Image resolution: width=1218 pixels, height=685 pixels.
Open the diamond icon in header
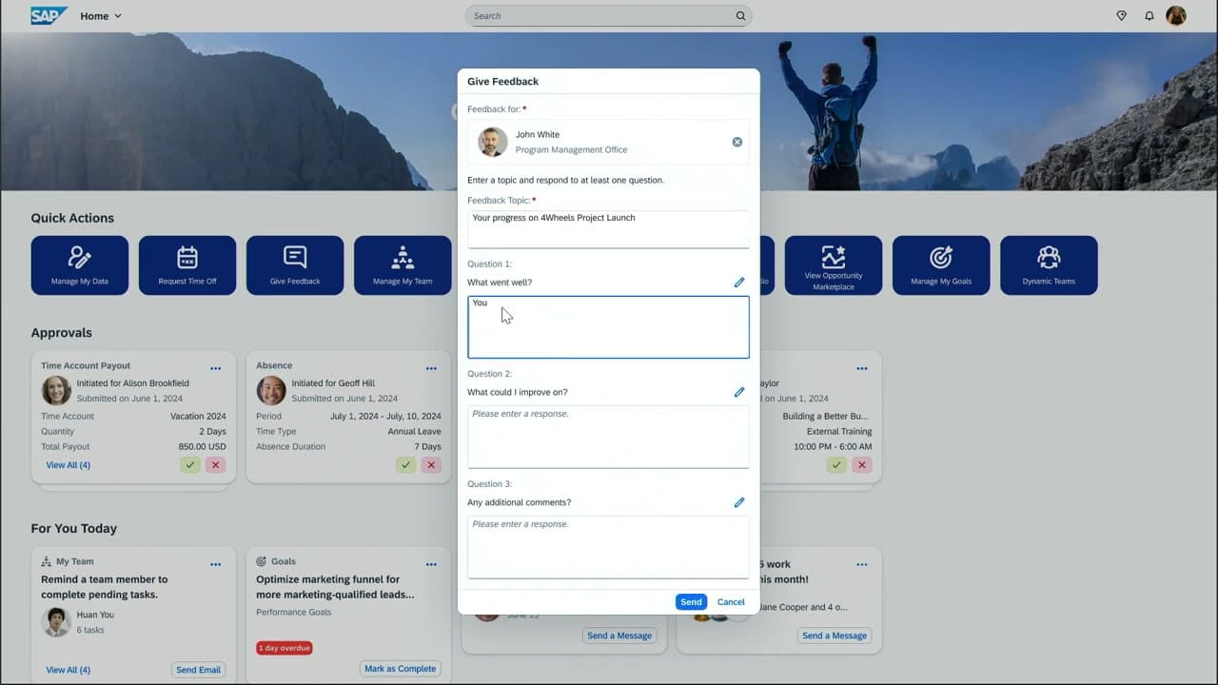(x=1121, y=16)
